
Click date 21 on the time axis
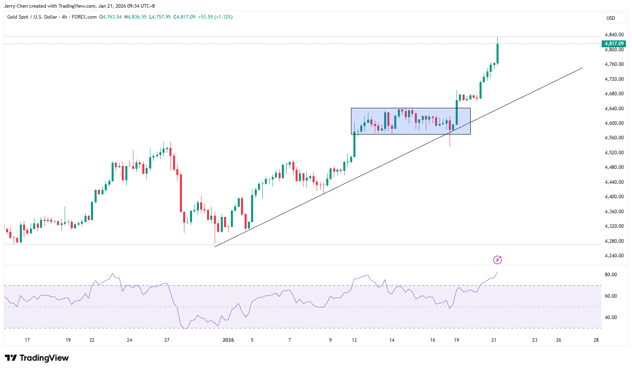point(494,340)
